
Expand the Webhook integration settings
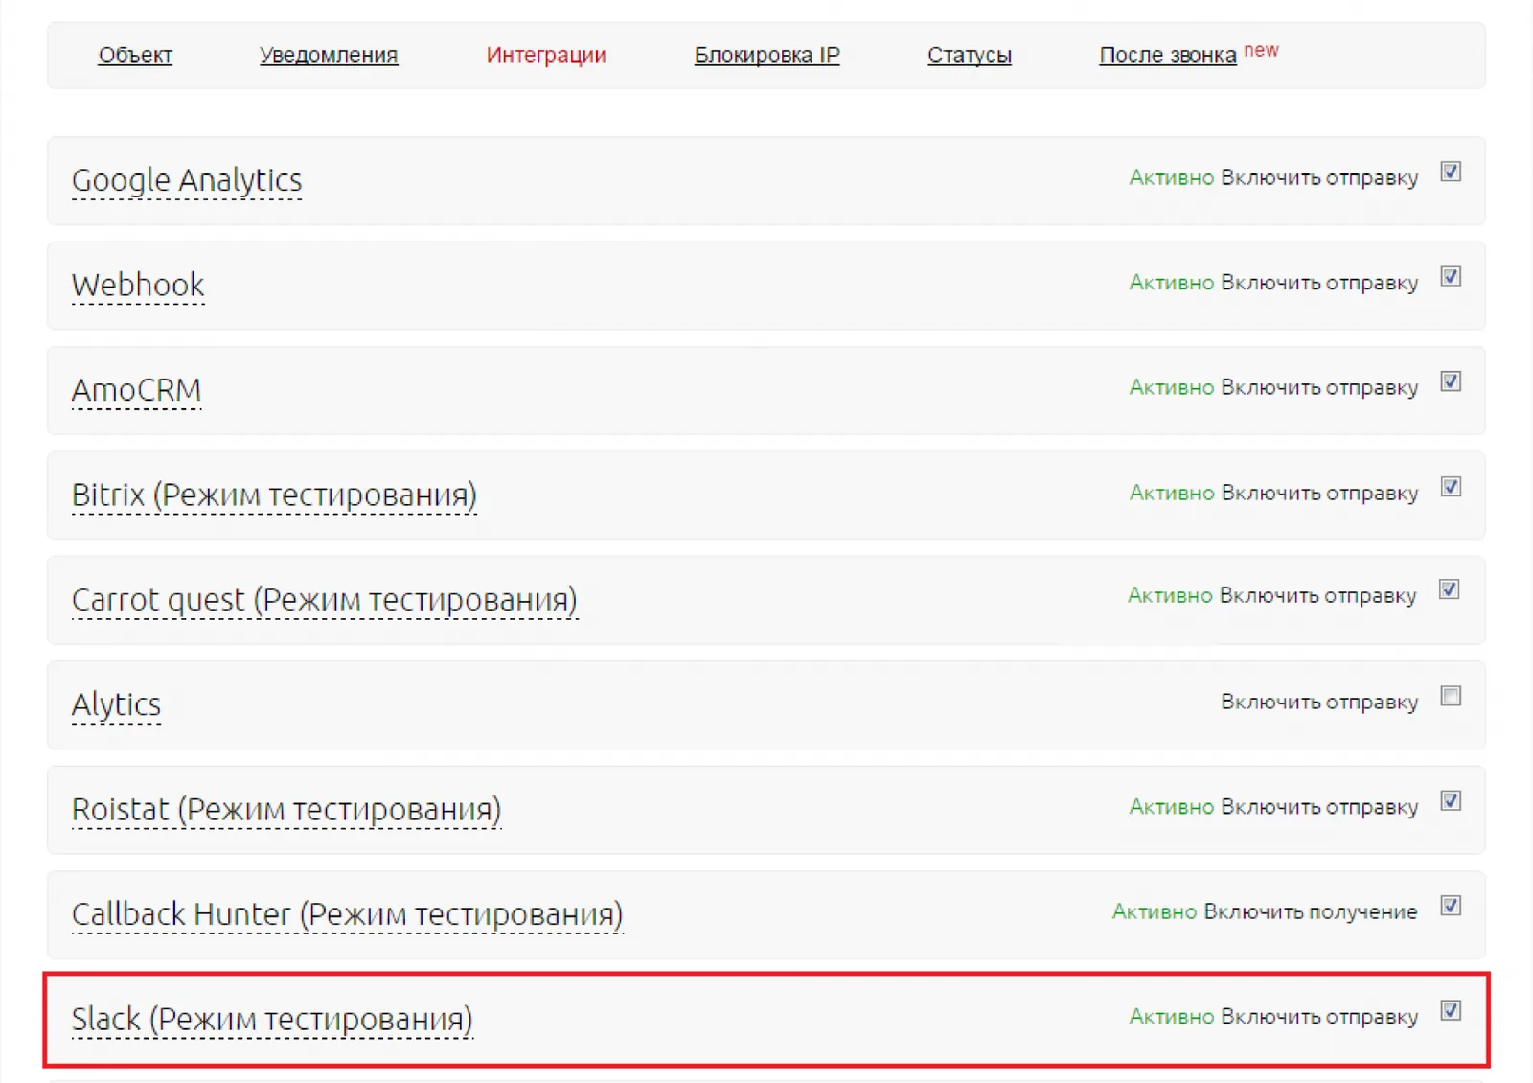click(x=138, y=285)
